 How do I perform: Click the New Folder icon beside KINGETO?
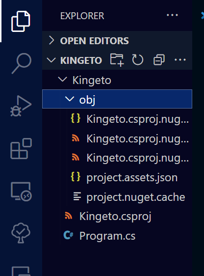pyautogui.click(x=117, y=60)
